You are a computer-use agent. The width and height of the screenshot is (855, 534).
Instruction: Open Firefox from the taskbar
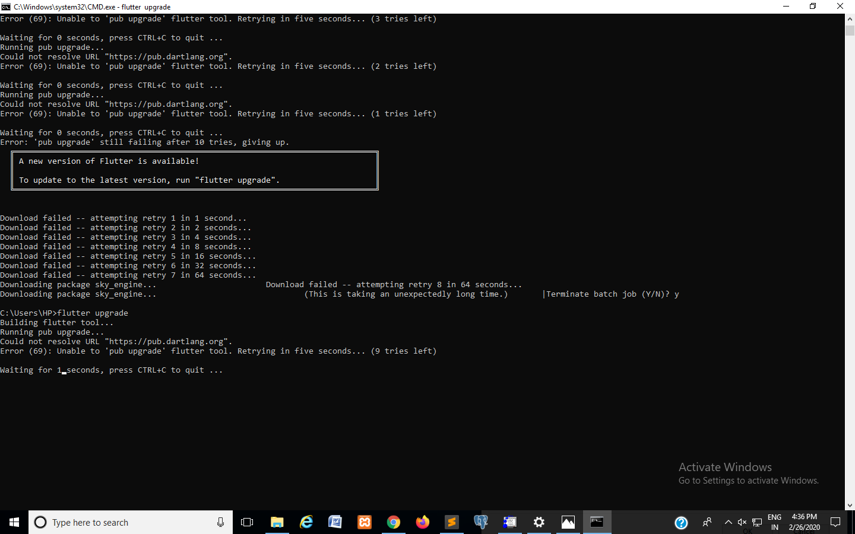tap(423, 522)
